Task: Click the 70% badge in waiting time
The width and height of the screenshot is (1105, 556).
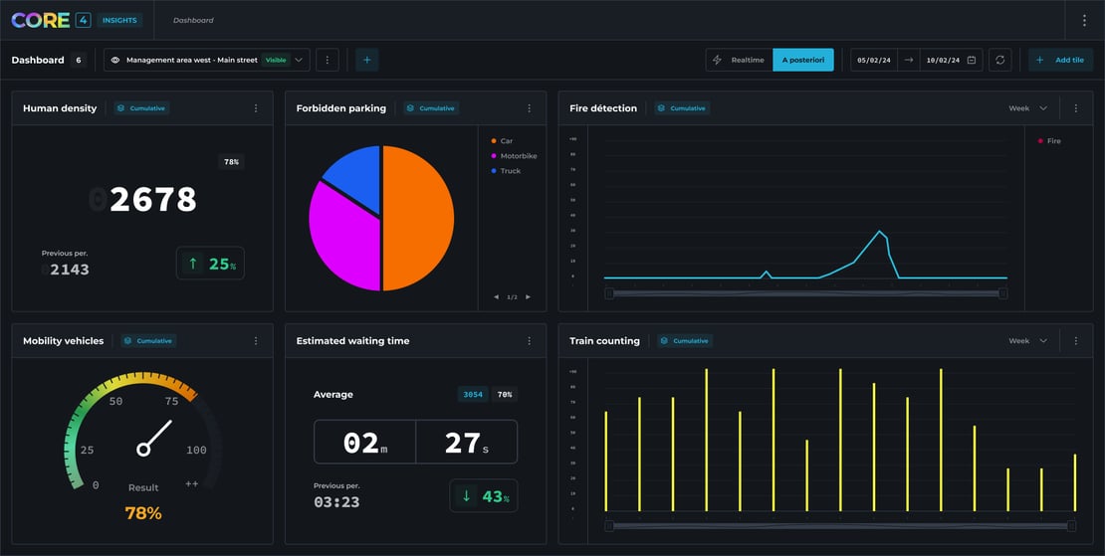Action: click(x=505, y=395)
